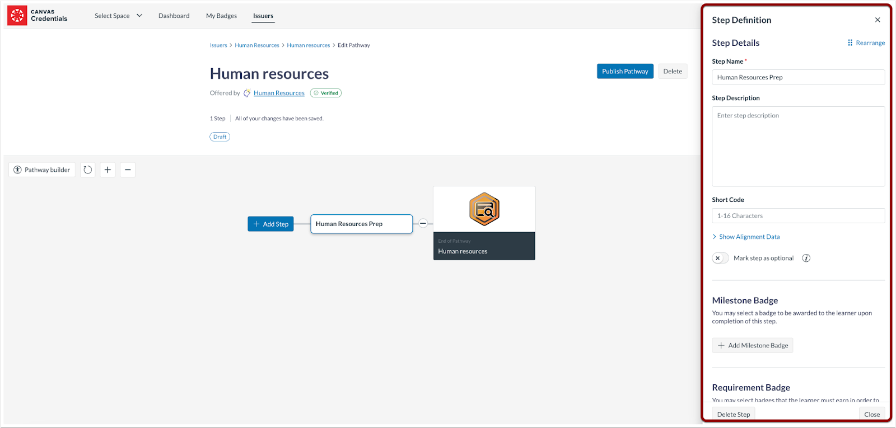Zoom out with the minus icon
This screenshot has width=896, height=428.
coord(128,170)
